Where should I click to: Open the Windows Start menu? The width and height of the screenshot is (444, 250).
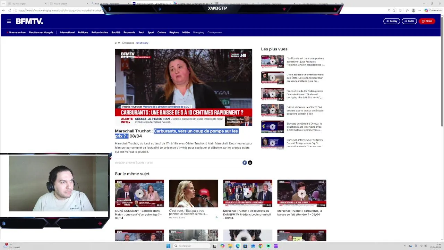tap(168, 246)
